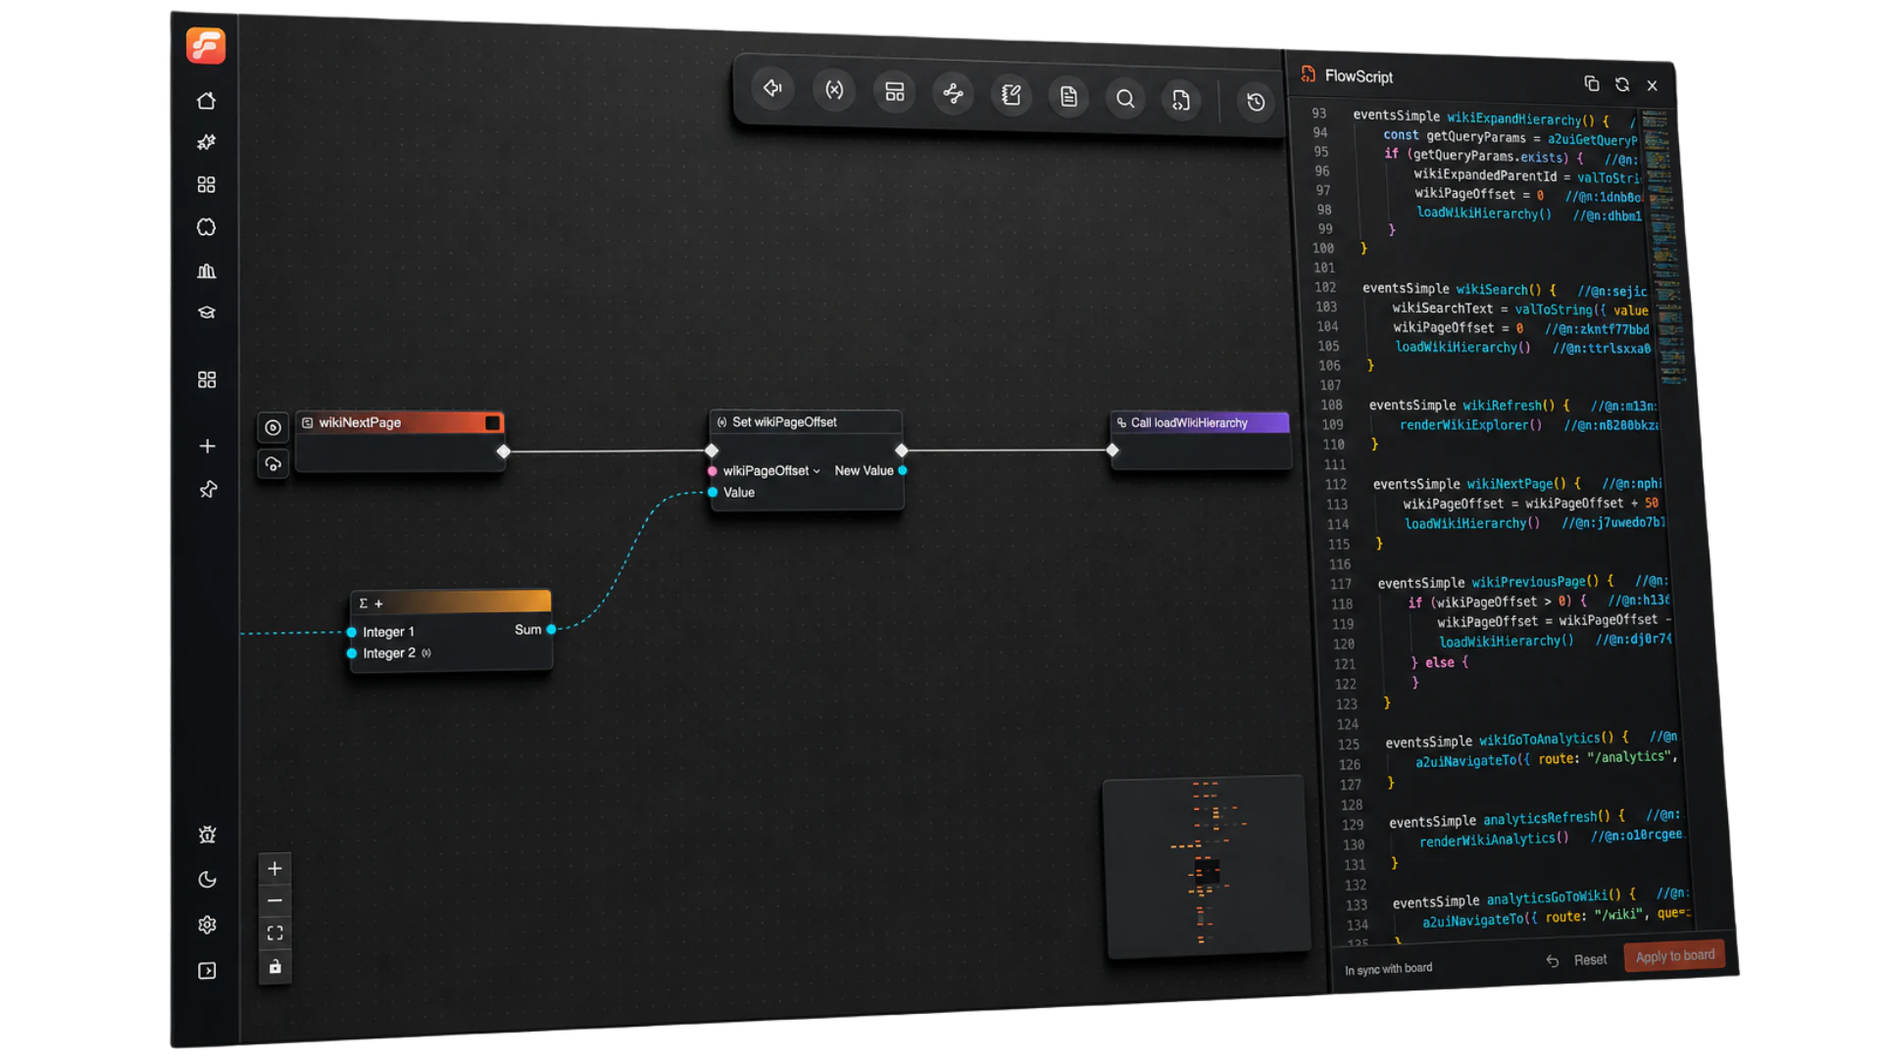
Task: Click the target circle icon beside wikiNextPage node
Action: (x=273, y=427)
